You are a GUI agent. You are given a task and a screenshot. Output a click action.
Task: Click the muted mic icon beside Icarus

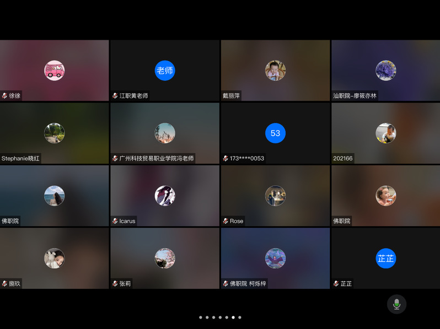[x=115, y=221]
